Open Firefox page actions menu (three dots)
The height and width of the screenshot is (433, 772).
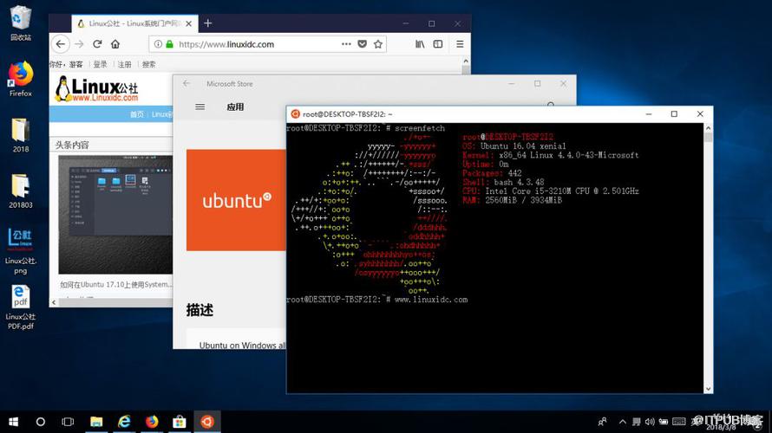click(346, 44)
